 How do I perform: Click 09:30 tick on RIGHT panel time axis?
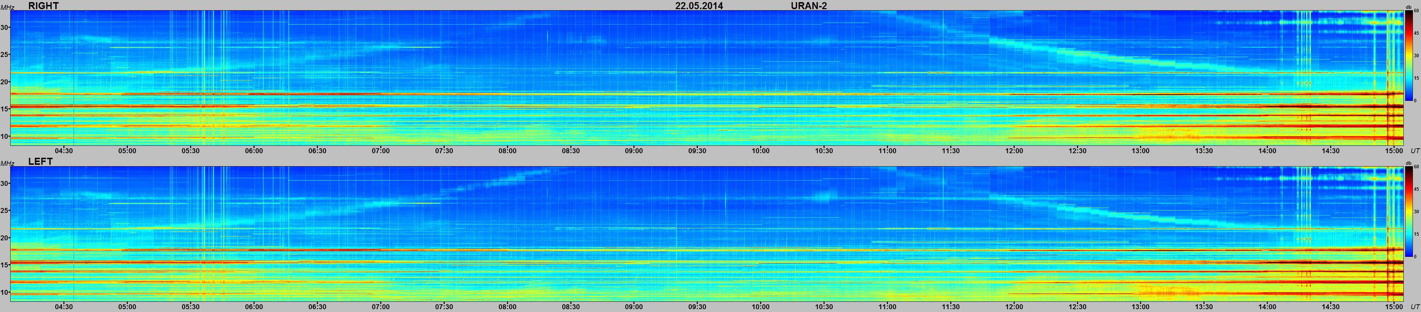coord(697,151)
